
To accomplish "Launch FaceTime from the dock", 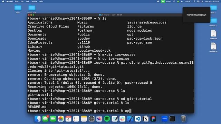I will click(53, 119).
